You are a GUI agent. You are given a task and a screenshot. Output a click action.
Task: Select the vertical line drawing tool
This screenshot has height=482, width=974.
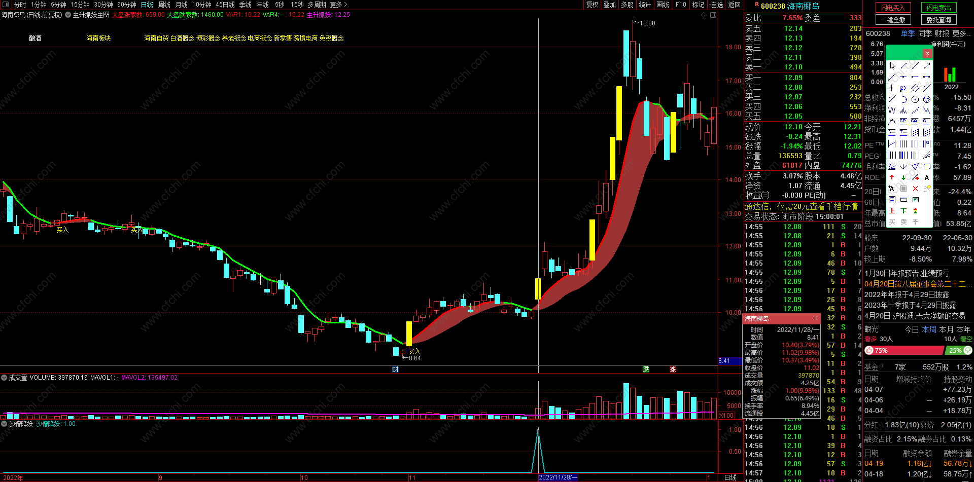point(892,88)
